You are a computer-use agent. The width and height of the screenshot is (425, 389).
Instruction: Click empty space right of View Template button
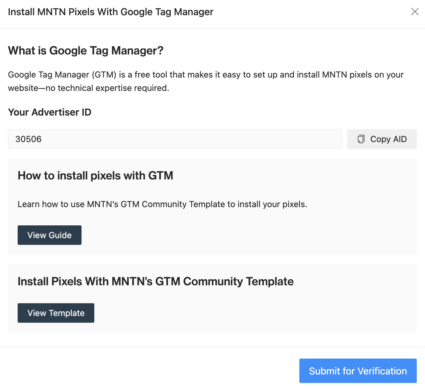[243, 313]
